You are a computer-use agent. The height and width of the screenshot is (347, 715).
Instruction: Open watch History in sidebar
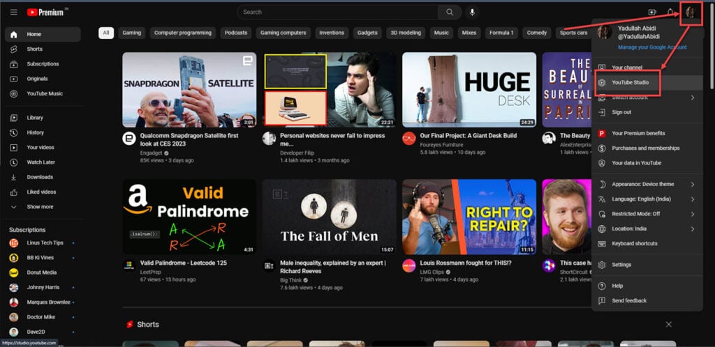43,133
